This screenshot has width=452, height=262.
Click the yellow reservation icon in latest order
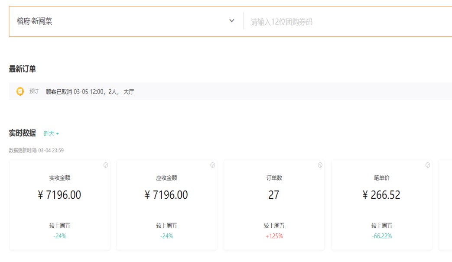20,91
